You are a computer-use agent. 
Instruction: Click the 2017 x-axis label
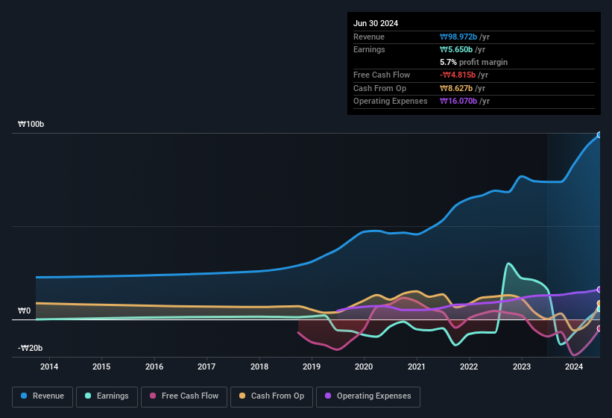point(206,366)
